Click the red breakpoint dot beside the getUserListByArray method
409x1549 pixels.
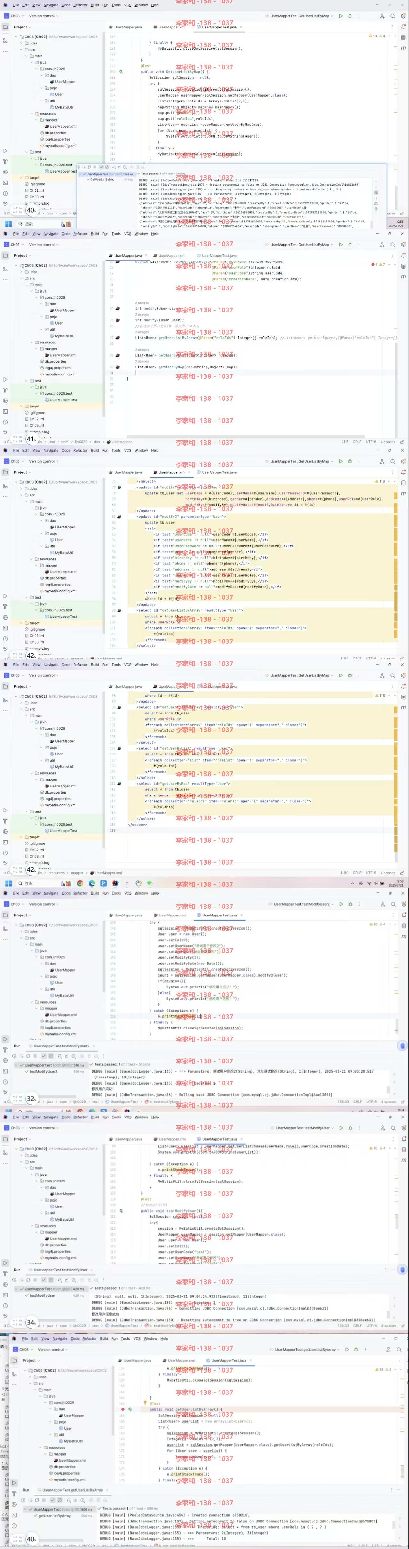123,1409
